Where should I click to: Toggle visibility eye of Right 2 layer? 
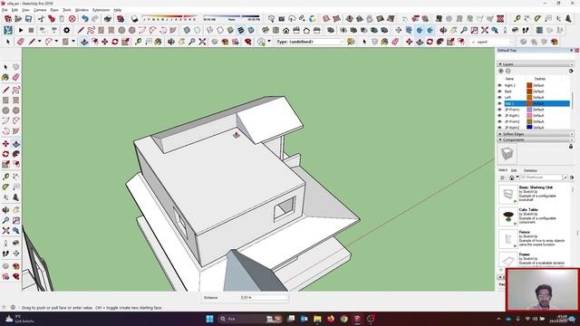[499, 85]
